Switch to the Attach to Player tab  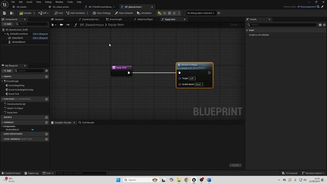[x=144, y=19]
